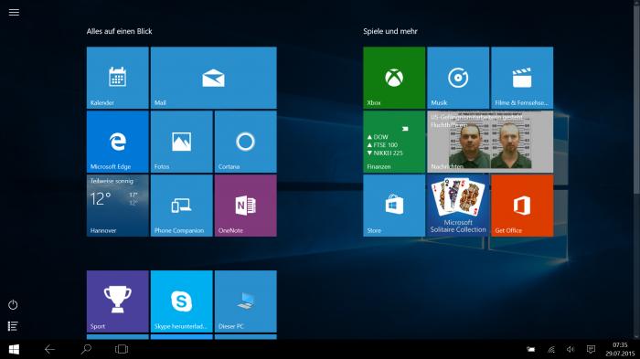This screenshot has height=359, width=640.
Task: Launch Microsoft Solitaire Collection tile
Action: point(458,206)
